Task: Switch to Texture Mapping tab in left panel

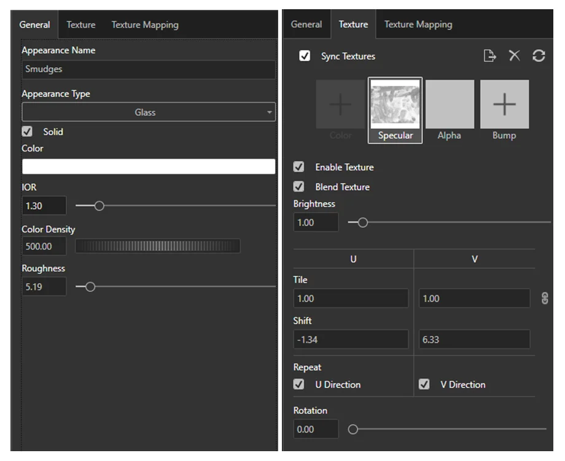Action: click(145, 25)
